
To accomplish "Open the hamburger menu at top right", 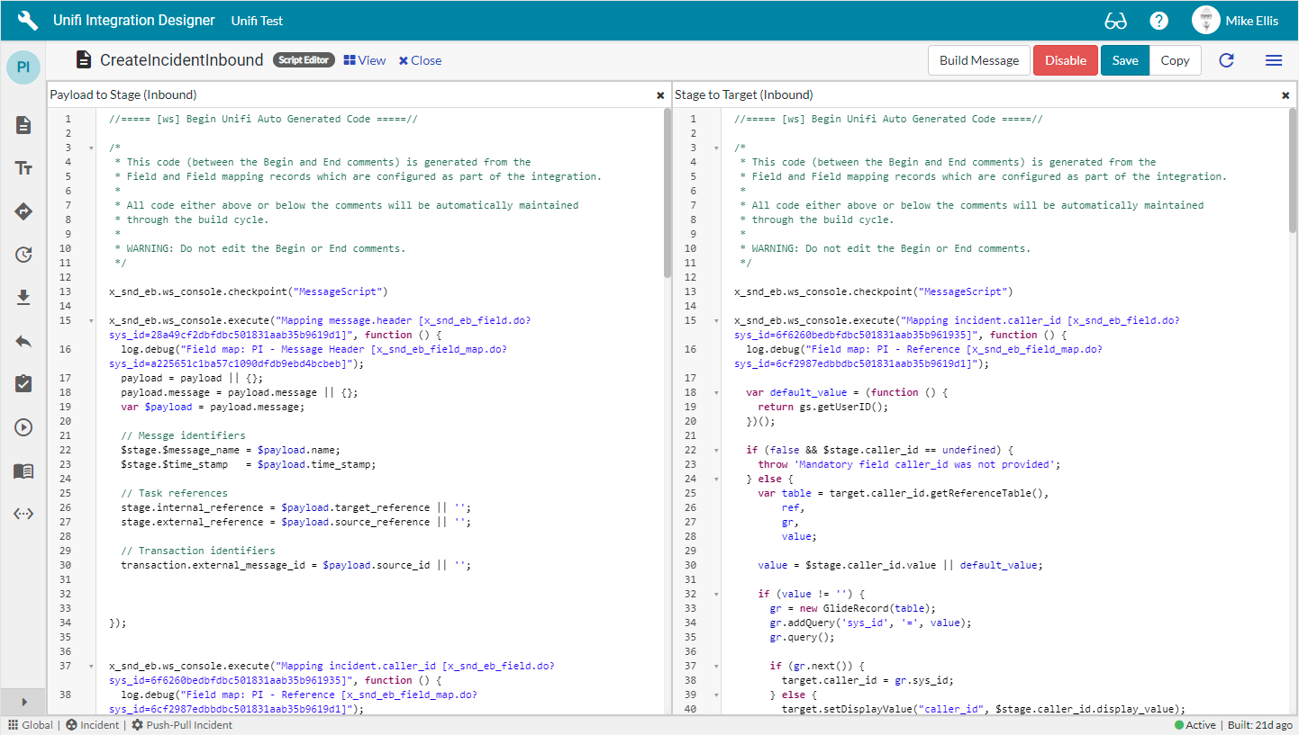I will [1273, 60].
